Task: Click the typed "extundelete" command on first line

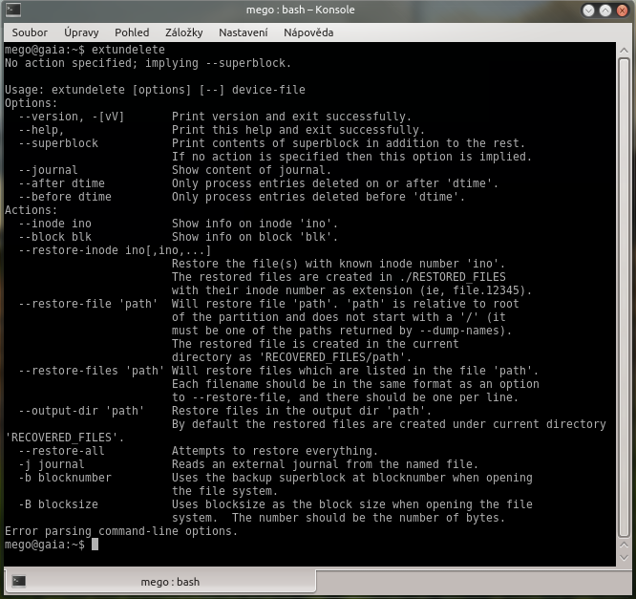Action: [x=128, y=50]
